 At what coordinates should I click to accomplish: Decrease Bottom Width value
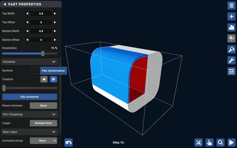click(27, 31)
